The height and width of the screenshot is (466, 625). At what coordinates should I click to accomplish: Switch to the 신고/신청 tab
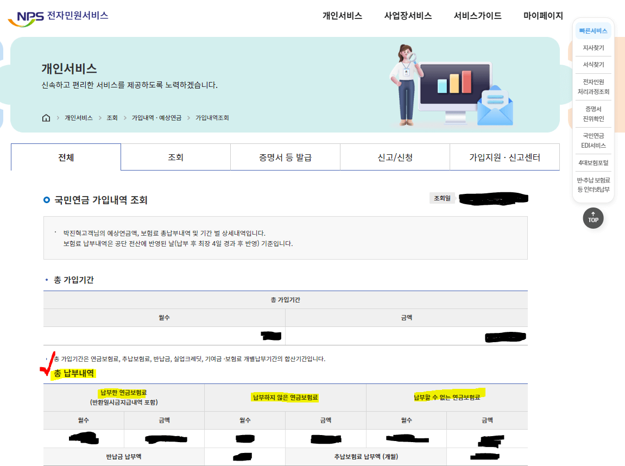pos(395,156)
